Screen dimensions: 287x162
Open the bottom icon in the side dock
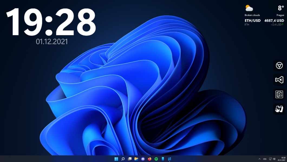pyautogui.click(x=279, y=109)
